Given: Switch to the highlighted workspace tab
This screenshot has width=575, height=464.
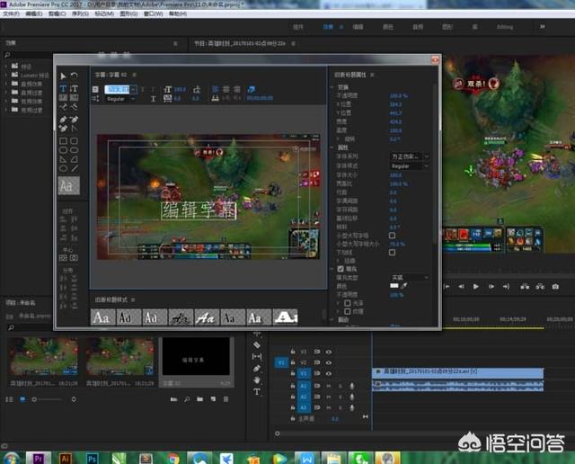Looking at the screenshot, I should (x=328, y=27).
